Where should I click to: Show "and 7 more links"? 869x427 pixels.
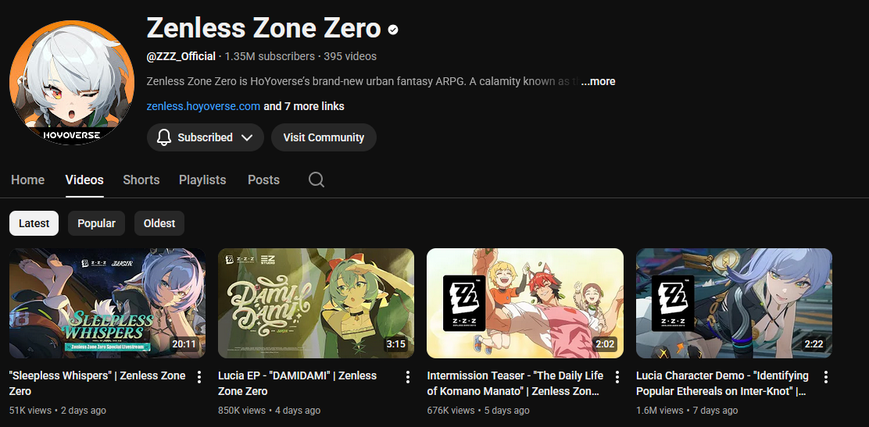point(304,106)
